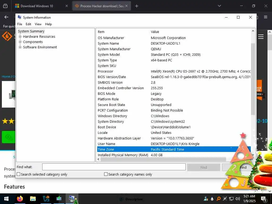The height and width of the screenshot is (204, 272).
Task: Open the orange magnifier tray icon
Action: coord(219,199)
